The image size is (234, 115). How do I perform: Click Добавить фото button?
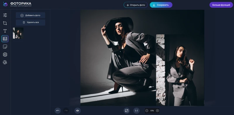30,15
